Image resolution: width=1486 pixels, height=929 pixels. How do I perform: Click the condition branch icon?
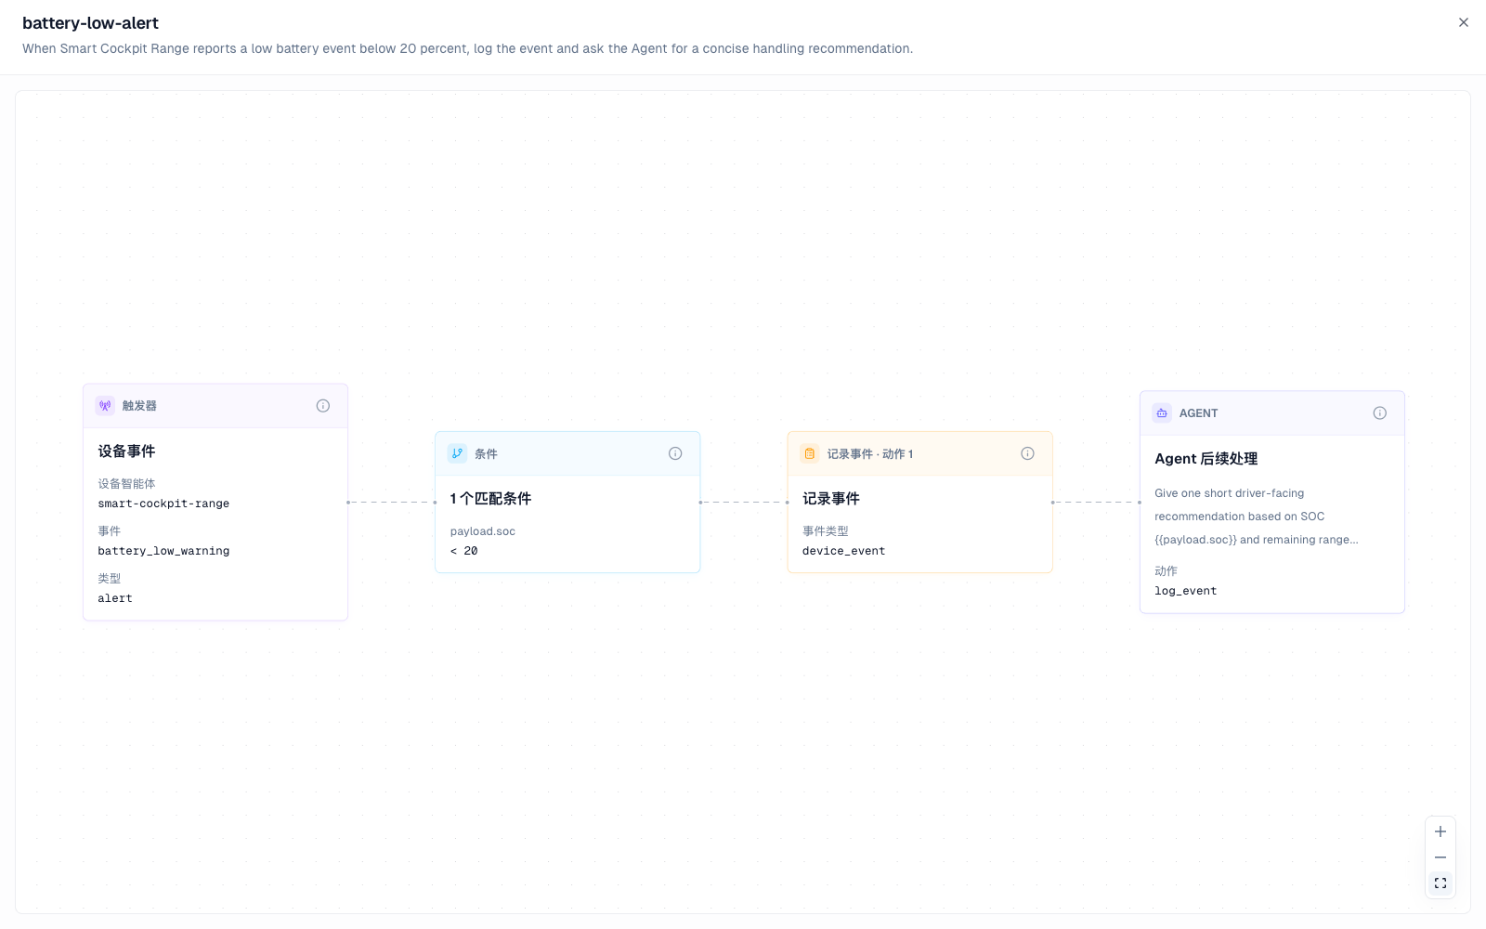[457, 453]
